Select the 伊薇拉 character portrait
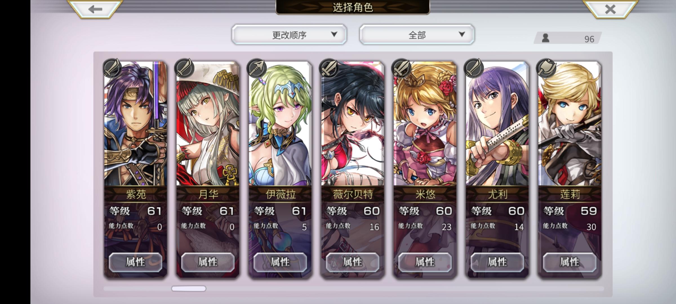This screenshot has width=676, height=304. point(280,124)
